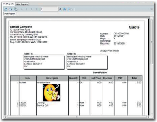157x122 pixels.
Task: Click the page number input field
Action: coord(50,9)
